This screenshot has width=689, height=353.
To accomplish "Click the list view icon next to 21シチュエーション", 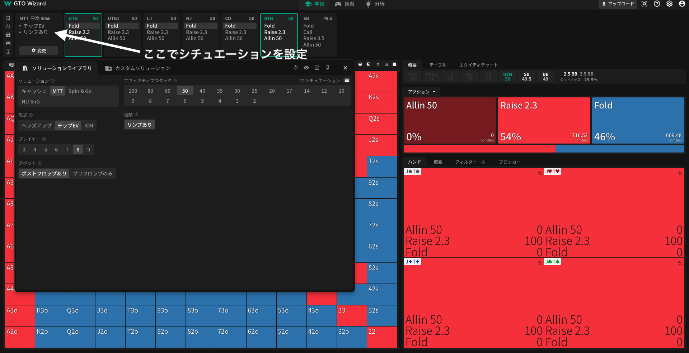I will coord(347,81).
